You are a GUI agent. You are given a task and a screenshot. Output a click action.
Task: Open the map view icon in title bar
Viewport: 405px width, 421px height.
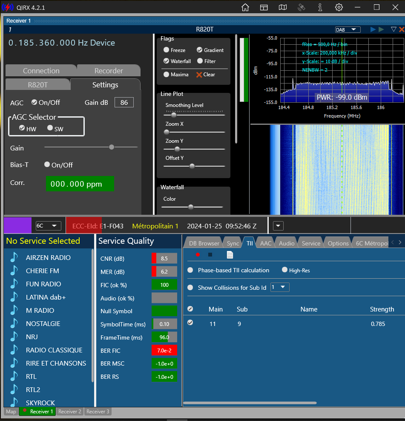(x=283, y=7)
